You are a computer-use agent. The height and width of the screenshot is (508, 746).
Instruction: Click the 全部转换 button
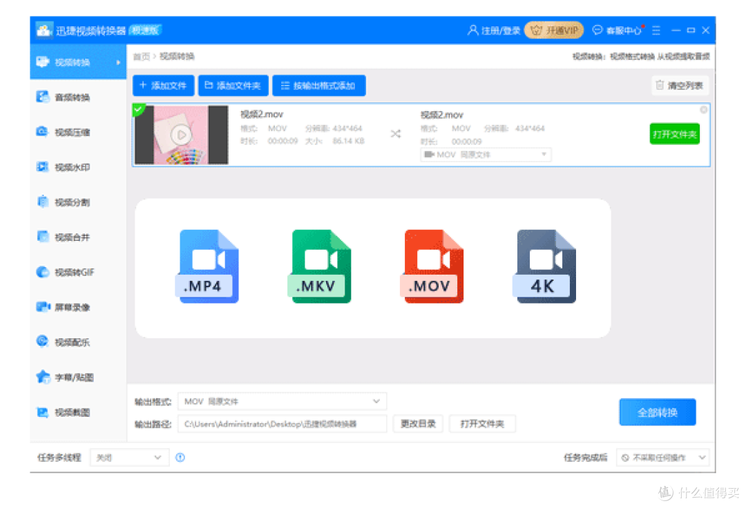(657, 413)
